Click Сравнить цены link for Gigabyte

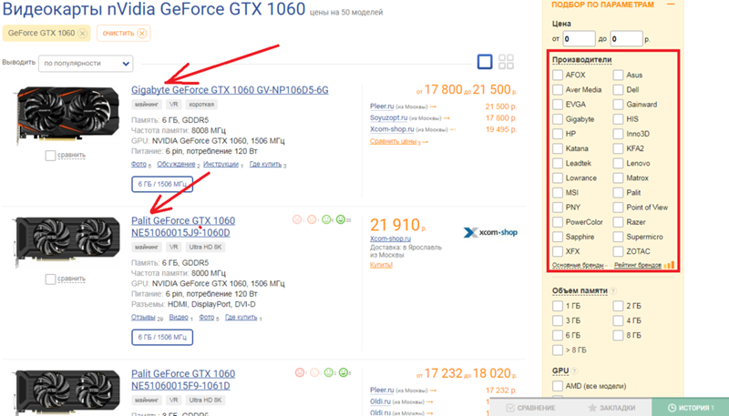(x=394, y=141)
